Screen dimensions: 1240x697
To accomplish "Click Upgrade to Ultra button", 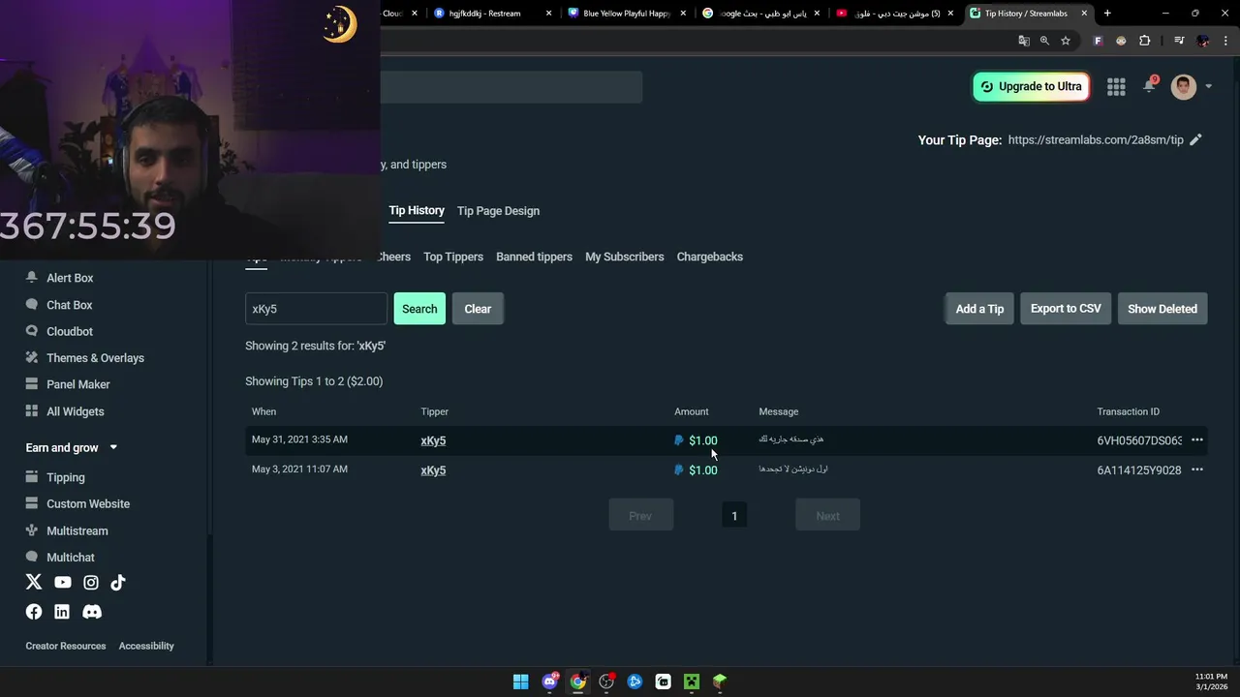I will 1031,87.
